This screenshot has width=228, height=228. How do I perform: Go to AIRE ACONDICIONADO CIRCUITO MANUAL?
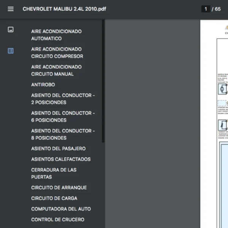(56, 70)
